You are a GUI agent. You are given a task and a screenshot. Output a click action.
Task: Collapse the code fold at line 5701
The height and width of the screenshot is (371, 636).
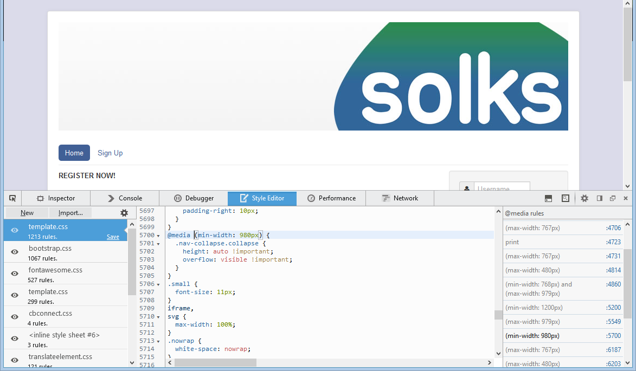(158, 244)
